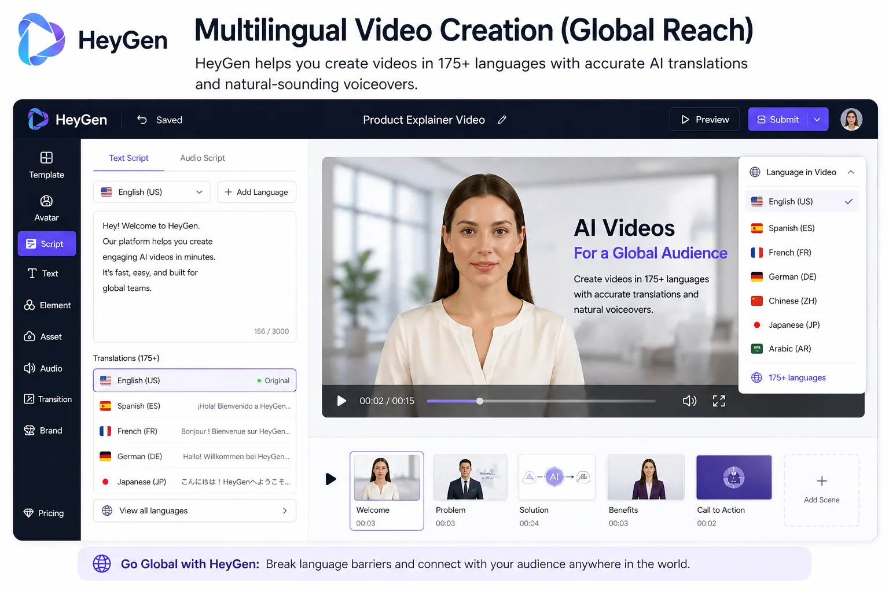
Task: Collapse the Language in Video panel
Action: pyautogui.click(x=851, y=172)
